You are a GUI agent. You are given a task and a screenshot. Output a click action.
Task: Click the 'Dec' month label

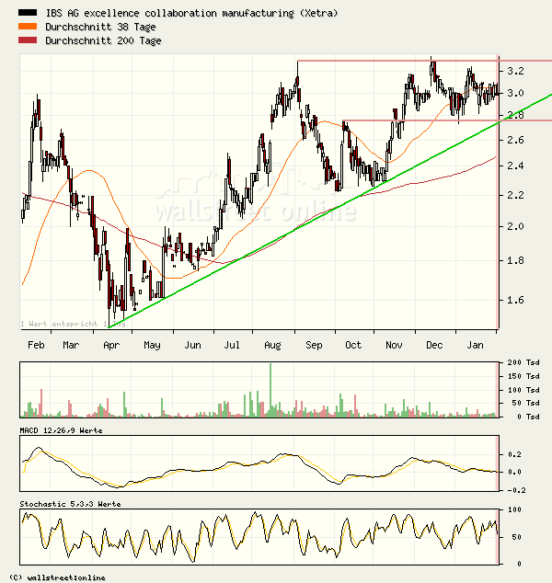coord(434,345)
